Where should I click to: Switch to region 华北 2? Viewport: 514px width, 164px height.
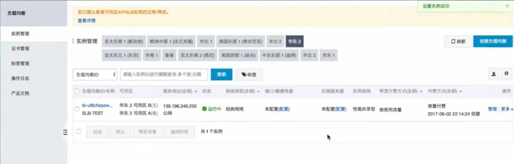276,41
